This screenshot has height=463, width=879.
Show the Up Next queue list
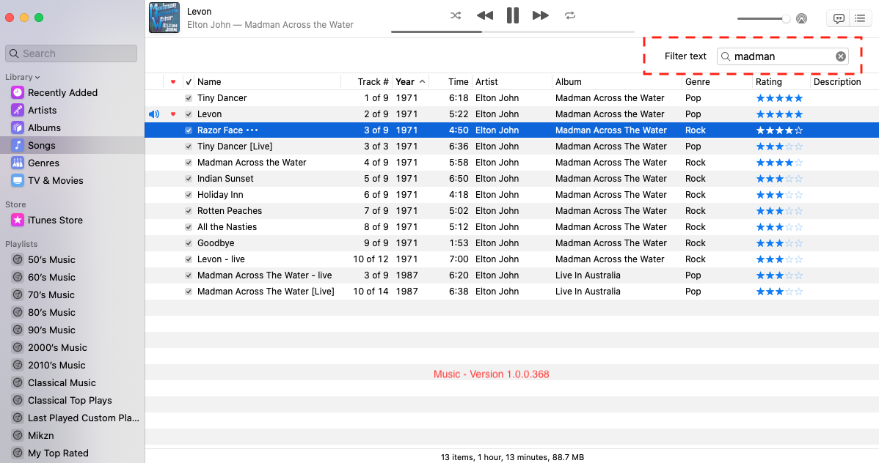coord(860,18)
